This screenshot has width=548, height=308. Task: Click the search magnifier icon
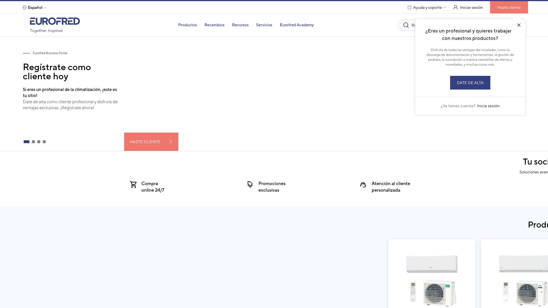tap(406, 25)
